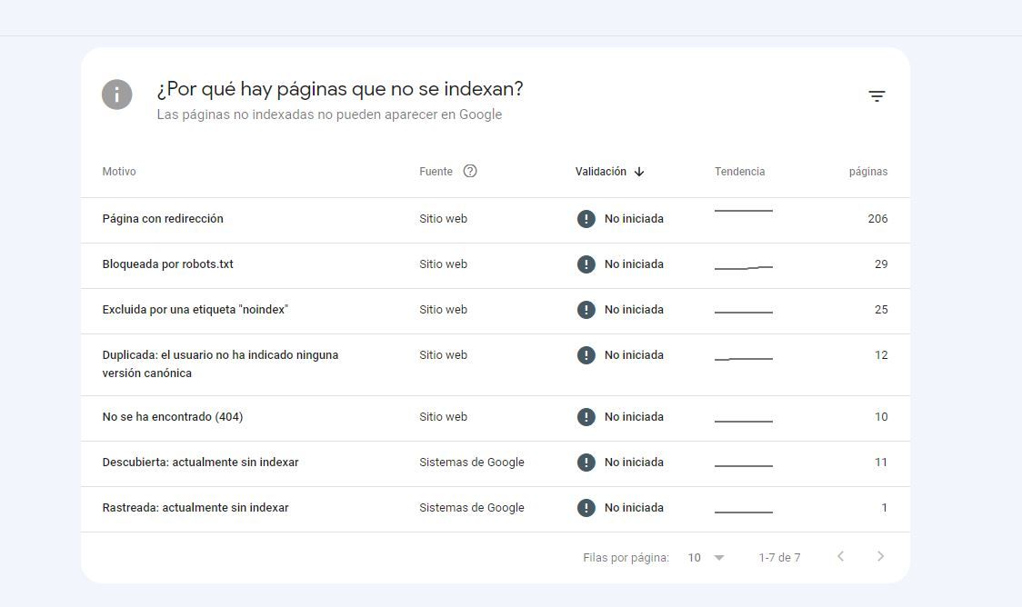Go to the next results page arrow
Image resolution: width=1022 pixels, height=607 pixels.
coord(880,556)
